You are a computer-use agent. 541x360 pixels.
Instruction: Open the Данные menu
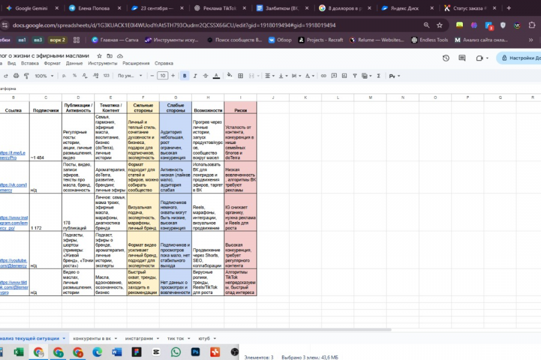tap(74, 64)
